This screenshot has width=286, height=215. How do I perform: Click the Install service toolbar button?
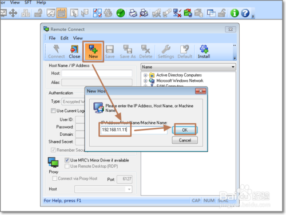tap(204, 52)
